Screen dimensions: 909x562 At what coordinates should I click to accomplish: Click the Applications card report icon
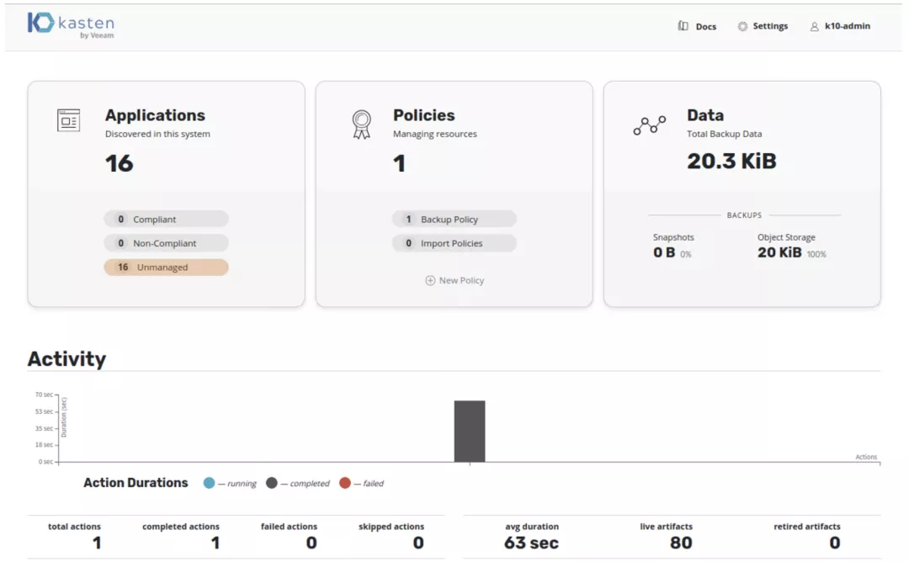click(68, 119)
